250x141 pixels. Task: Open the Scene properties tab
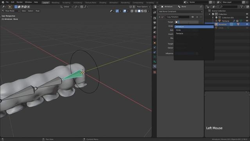[155, 32]
